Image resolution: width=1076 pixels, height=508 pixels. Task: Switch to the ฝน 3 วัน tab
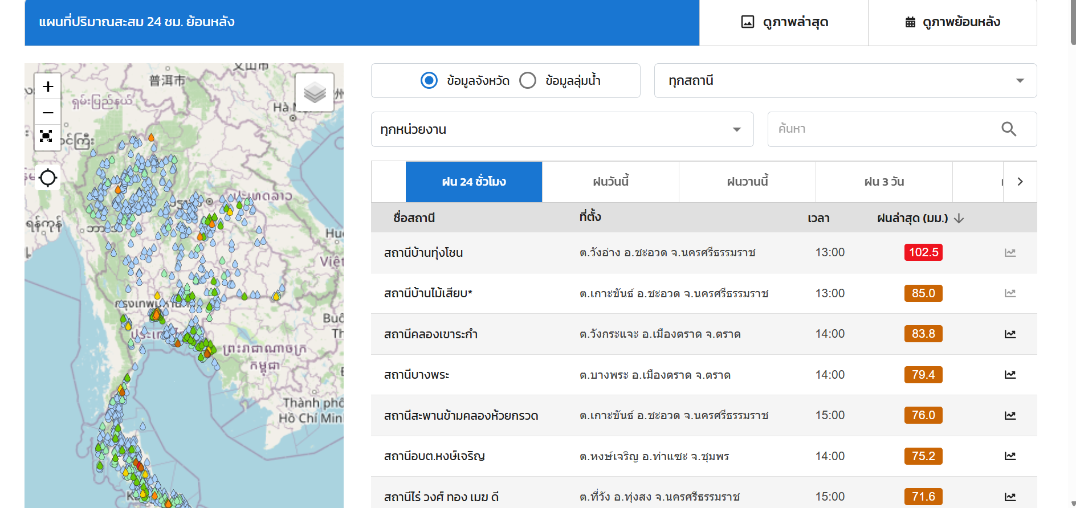click(x=884, y=182)
